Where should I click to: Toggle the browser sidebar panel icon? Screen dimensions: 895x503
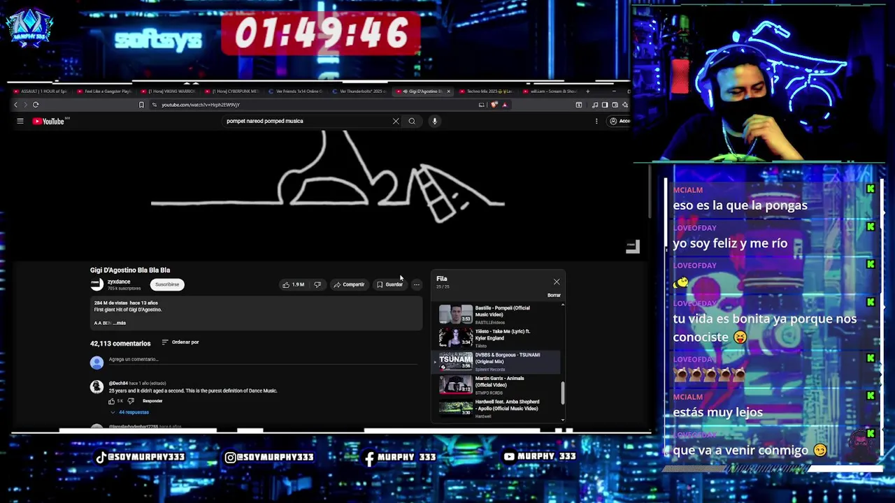[605, 105]
